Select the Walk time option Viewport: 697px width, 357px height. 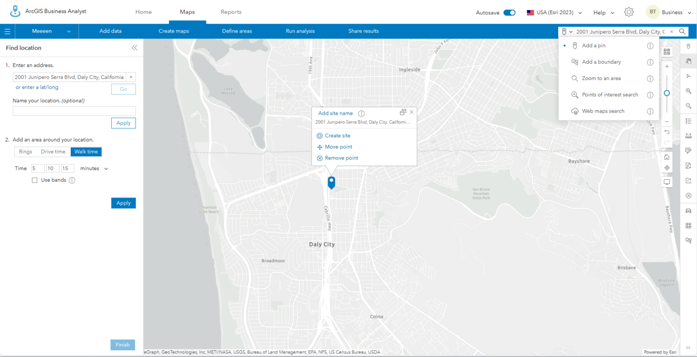[86, 152]
